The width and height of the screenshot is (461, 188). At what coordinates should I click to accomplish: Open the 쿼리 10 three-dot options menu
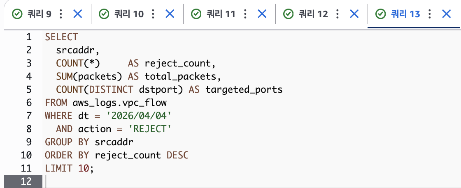(153, 14)
